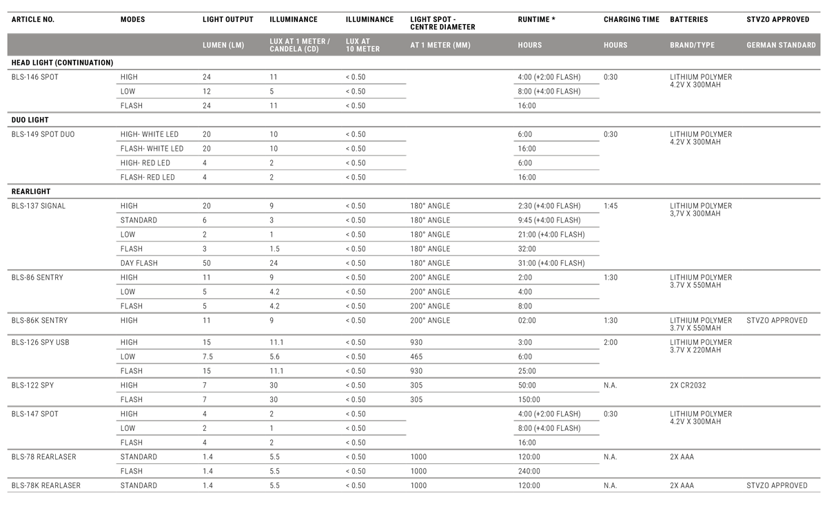Select the DAY FLASH mode of BLS-137
Viewport: 827px width, 506px height.
[x=139, y=263]
